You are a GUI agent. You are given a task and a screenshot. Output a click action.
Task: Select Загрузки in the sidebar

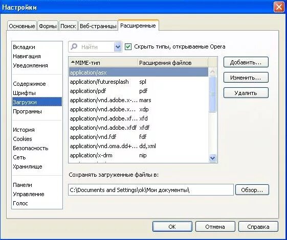(37, 102)
